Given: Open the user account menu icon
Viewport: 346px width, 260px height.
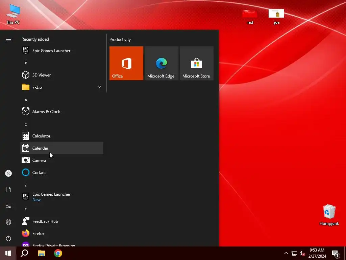Looking at the screenshot, I should pos(8,173).
